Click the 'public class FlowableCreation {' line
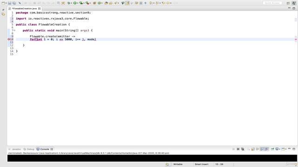 pyautogui.click(x=43, y=25)
